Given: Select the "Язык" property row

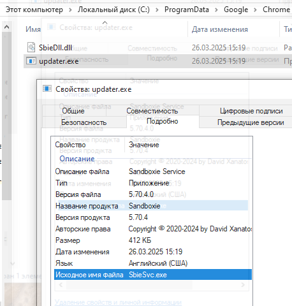Looking at the screenshot, I should (x=153, y=263).
